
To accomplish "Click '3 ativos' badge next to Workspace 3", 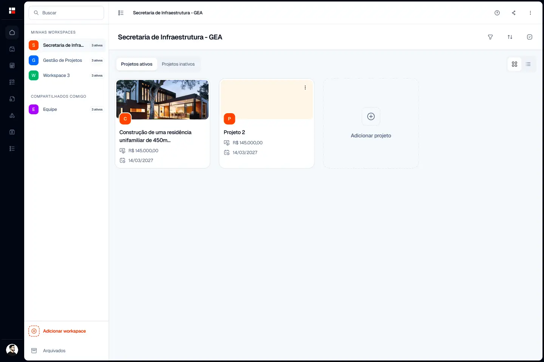I will (x=97, y=75).
